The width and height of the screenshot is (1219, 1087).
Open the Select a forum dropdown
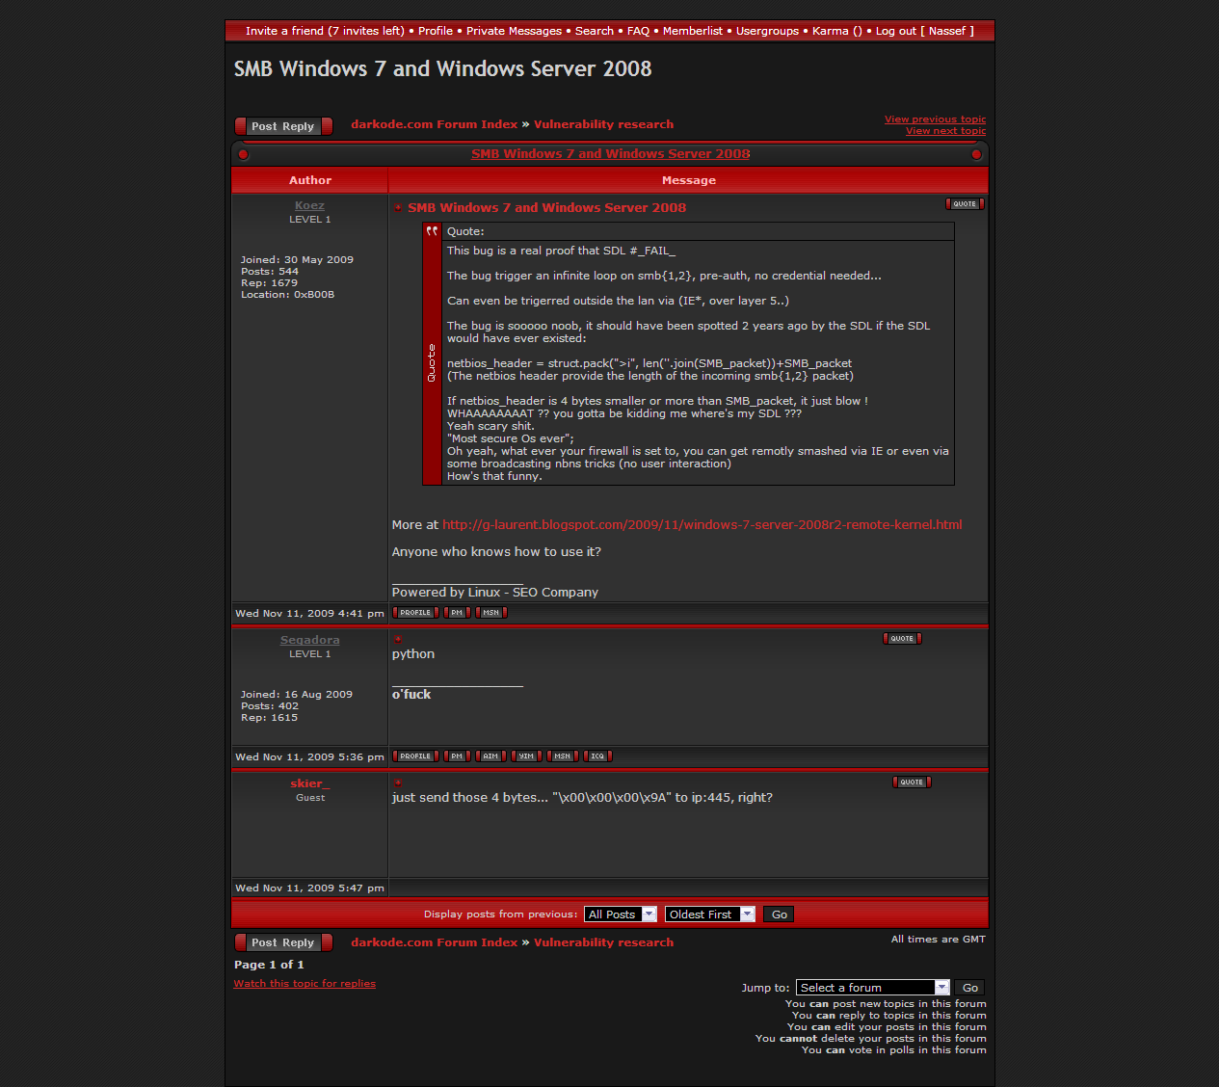click(x=873, y=988)
